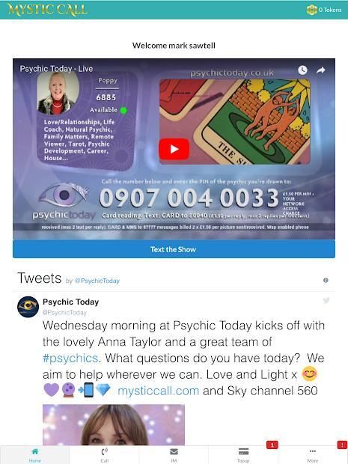
Task: Open the Anna Taylor tweet photo
Action: pos(114,425)
